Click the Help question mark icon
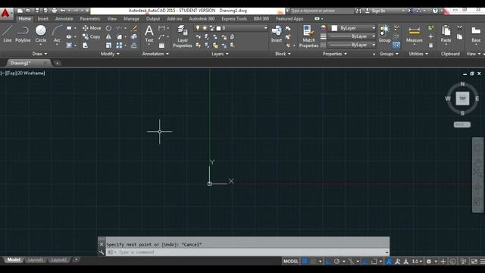Image resolution: width=485 pixels, height=273 pixels. tap(435, 11)
